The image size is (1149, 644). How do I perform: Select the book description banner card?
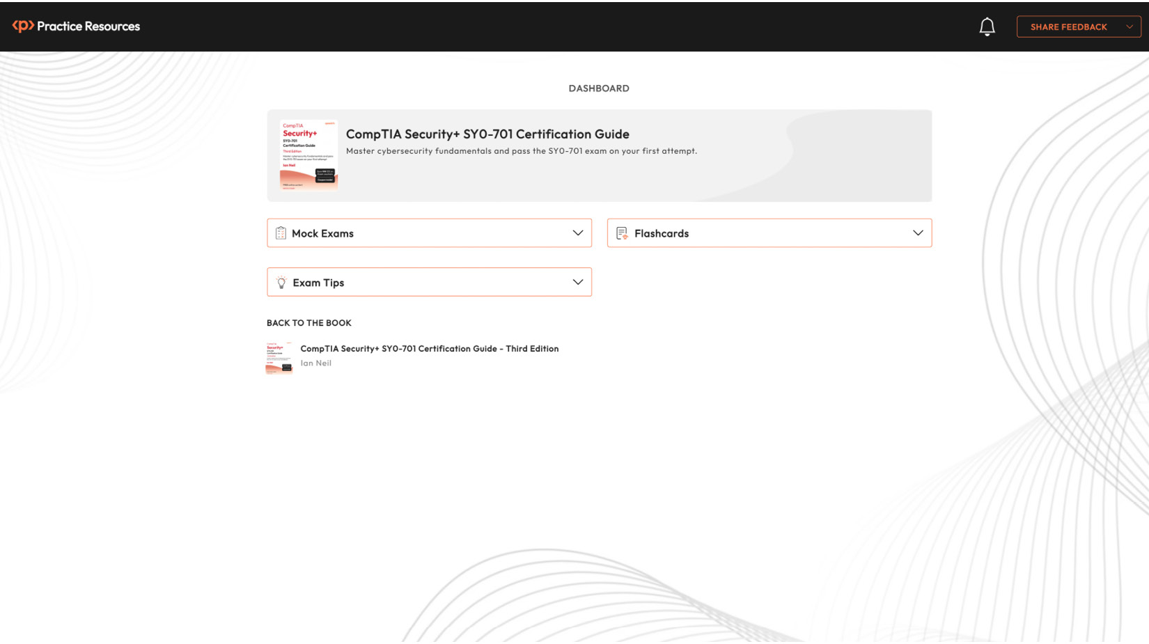599,155
